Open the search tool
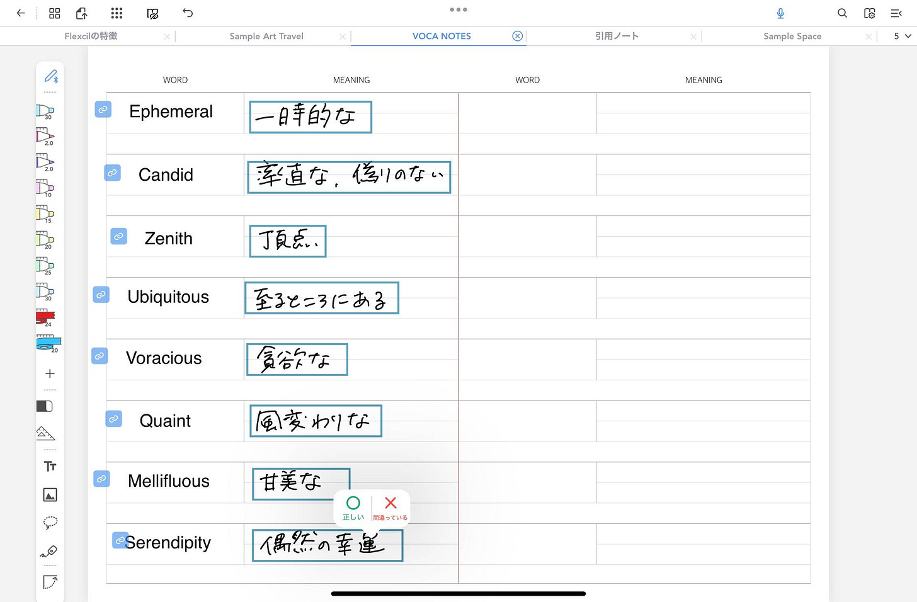The height and width of the screenshot is (602, 917). 842,13
